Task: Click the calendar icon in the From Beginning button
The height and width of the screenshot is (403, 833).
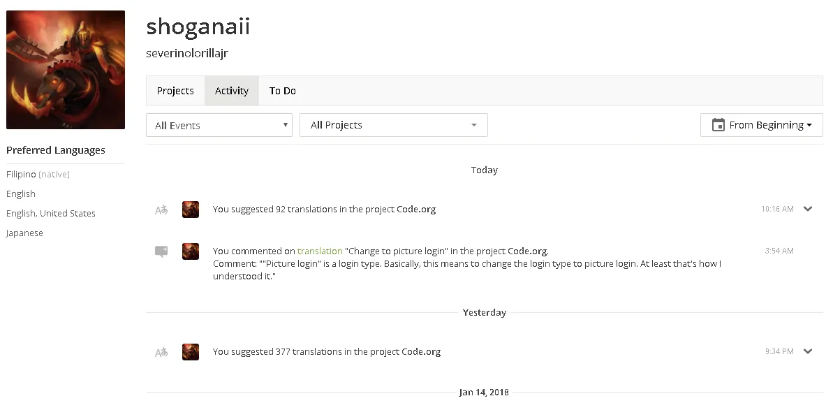Action: (718, 125)
